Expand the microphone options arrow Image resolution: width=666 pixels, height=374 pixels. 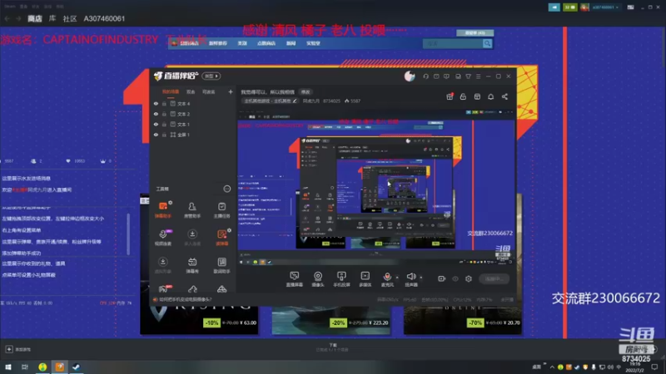pos(397,278)
